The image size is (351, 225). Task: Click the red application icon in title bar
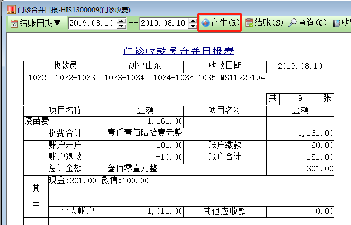pos(11,9)
